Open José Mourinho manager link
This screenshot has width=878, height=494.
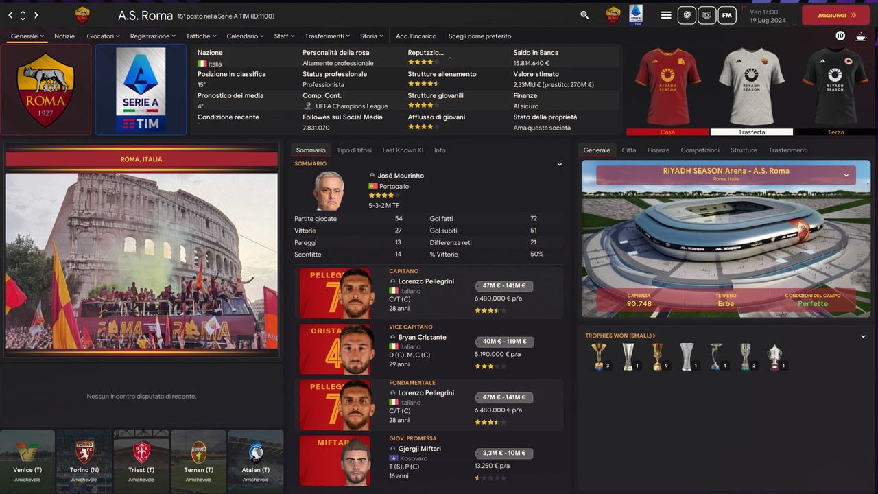click(401, 176)
